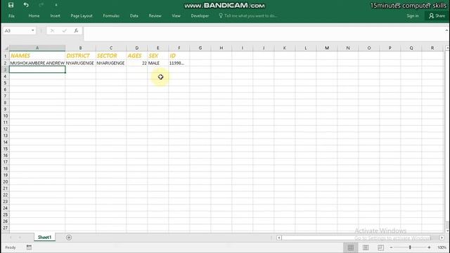Click the New Sheet plus button
Viewport: 450px width, 253px height.
click(69, 238)
